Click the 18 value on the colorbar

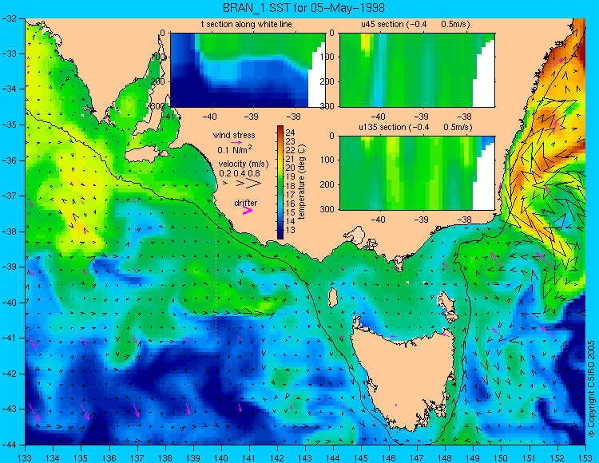(x=290, y=186)
